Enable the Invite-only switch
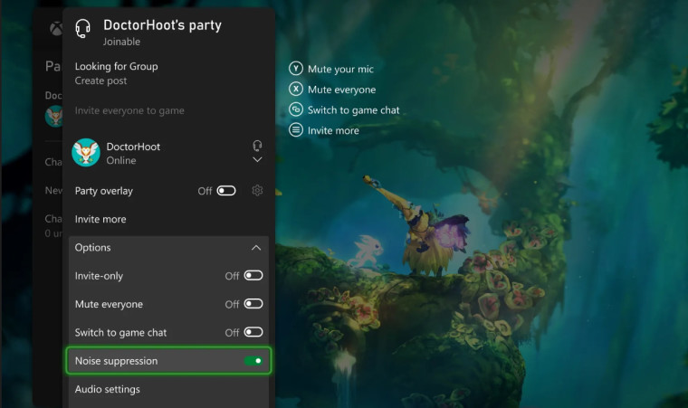Image resolution: width=688 pixels, height=408 pixels. click(253, 276)
